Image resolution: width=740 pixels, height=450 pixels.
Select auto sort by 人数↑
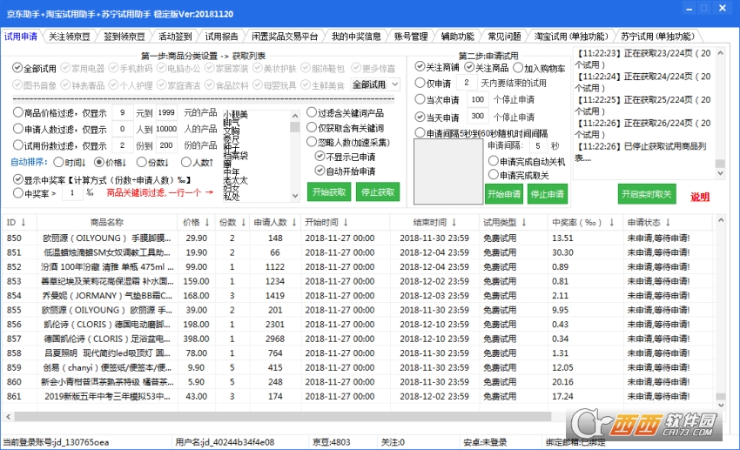198,162
